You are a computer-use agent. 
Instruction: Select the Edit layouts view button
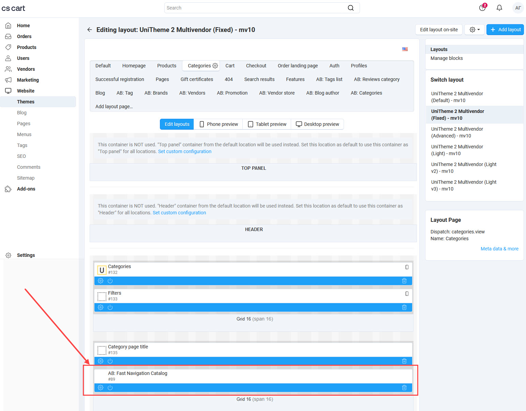coord(177,124)
